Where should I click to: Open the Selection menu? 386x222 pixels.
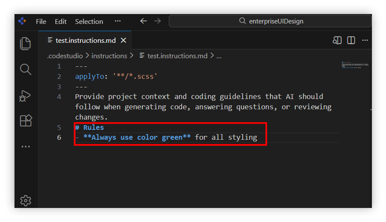89,21
